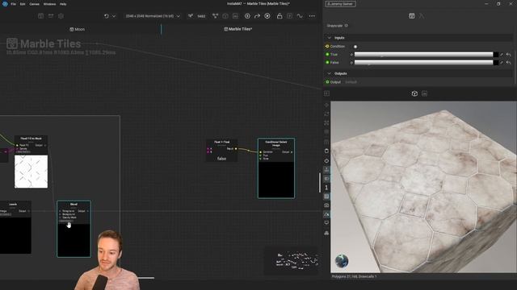Click the first layout panel icon in toolbar
This screenshot has width=517, height=290.
(x=40, y=16)
